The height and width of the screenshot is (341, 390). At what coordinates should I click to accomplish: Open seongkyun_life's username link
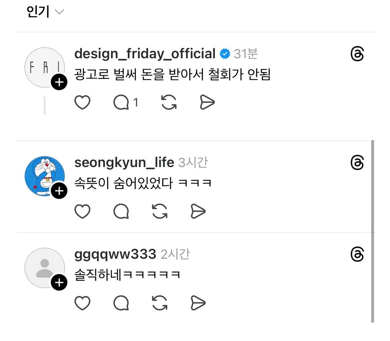click(123, 162)
